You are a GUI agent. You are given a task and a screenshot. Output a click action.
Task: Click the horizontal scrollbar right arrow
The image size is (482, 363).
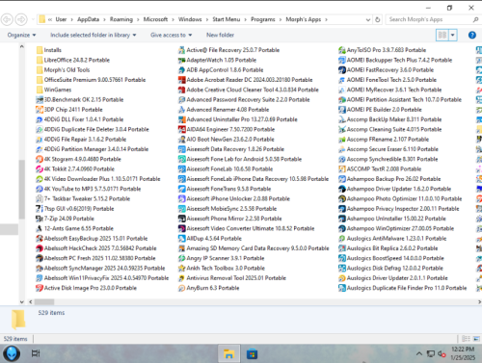[479, 302]
